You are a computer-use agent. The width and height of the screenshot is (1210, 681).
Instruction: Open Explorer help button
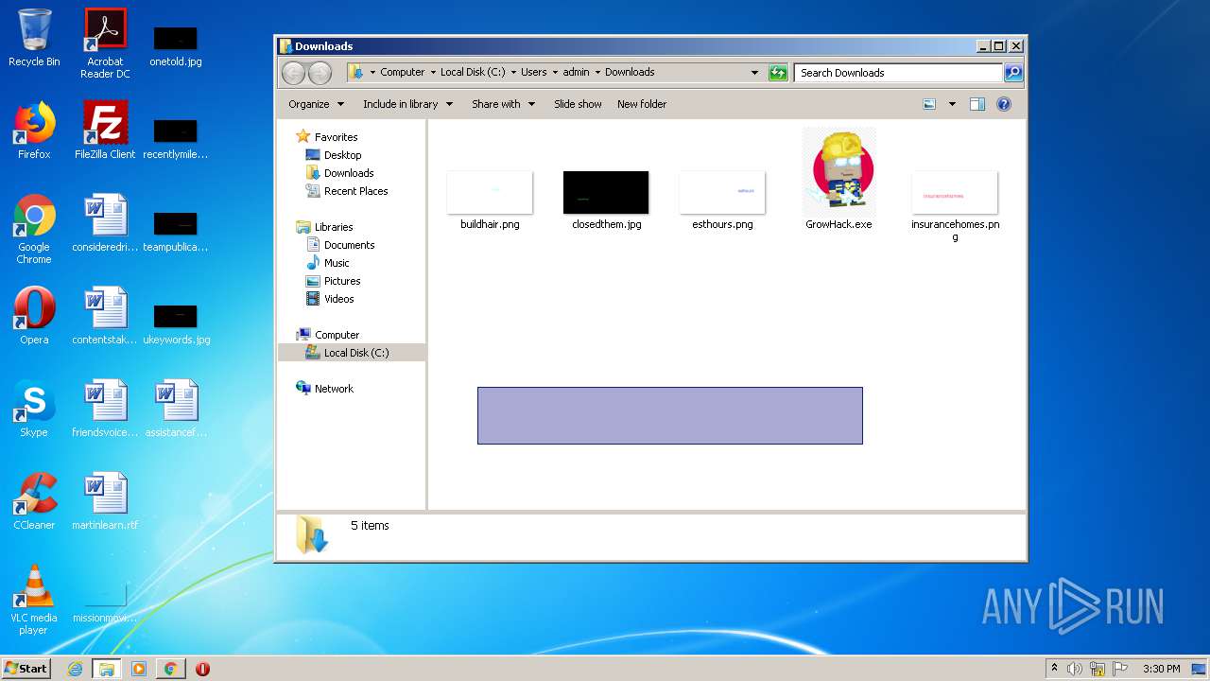pos(1004,104)
